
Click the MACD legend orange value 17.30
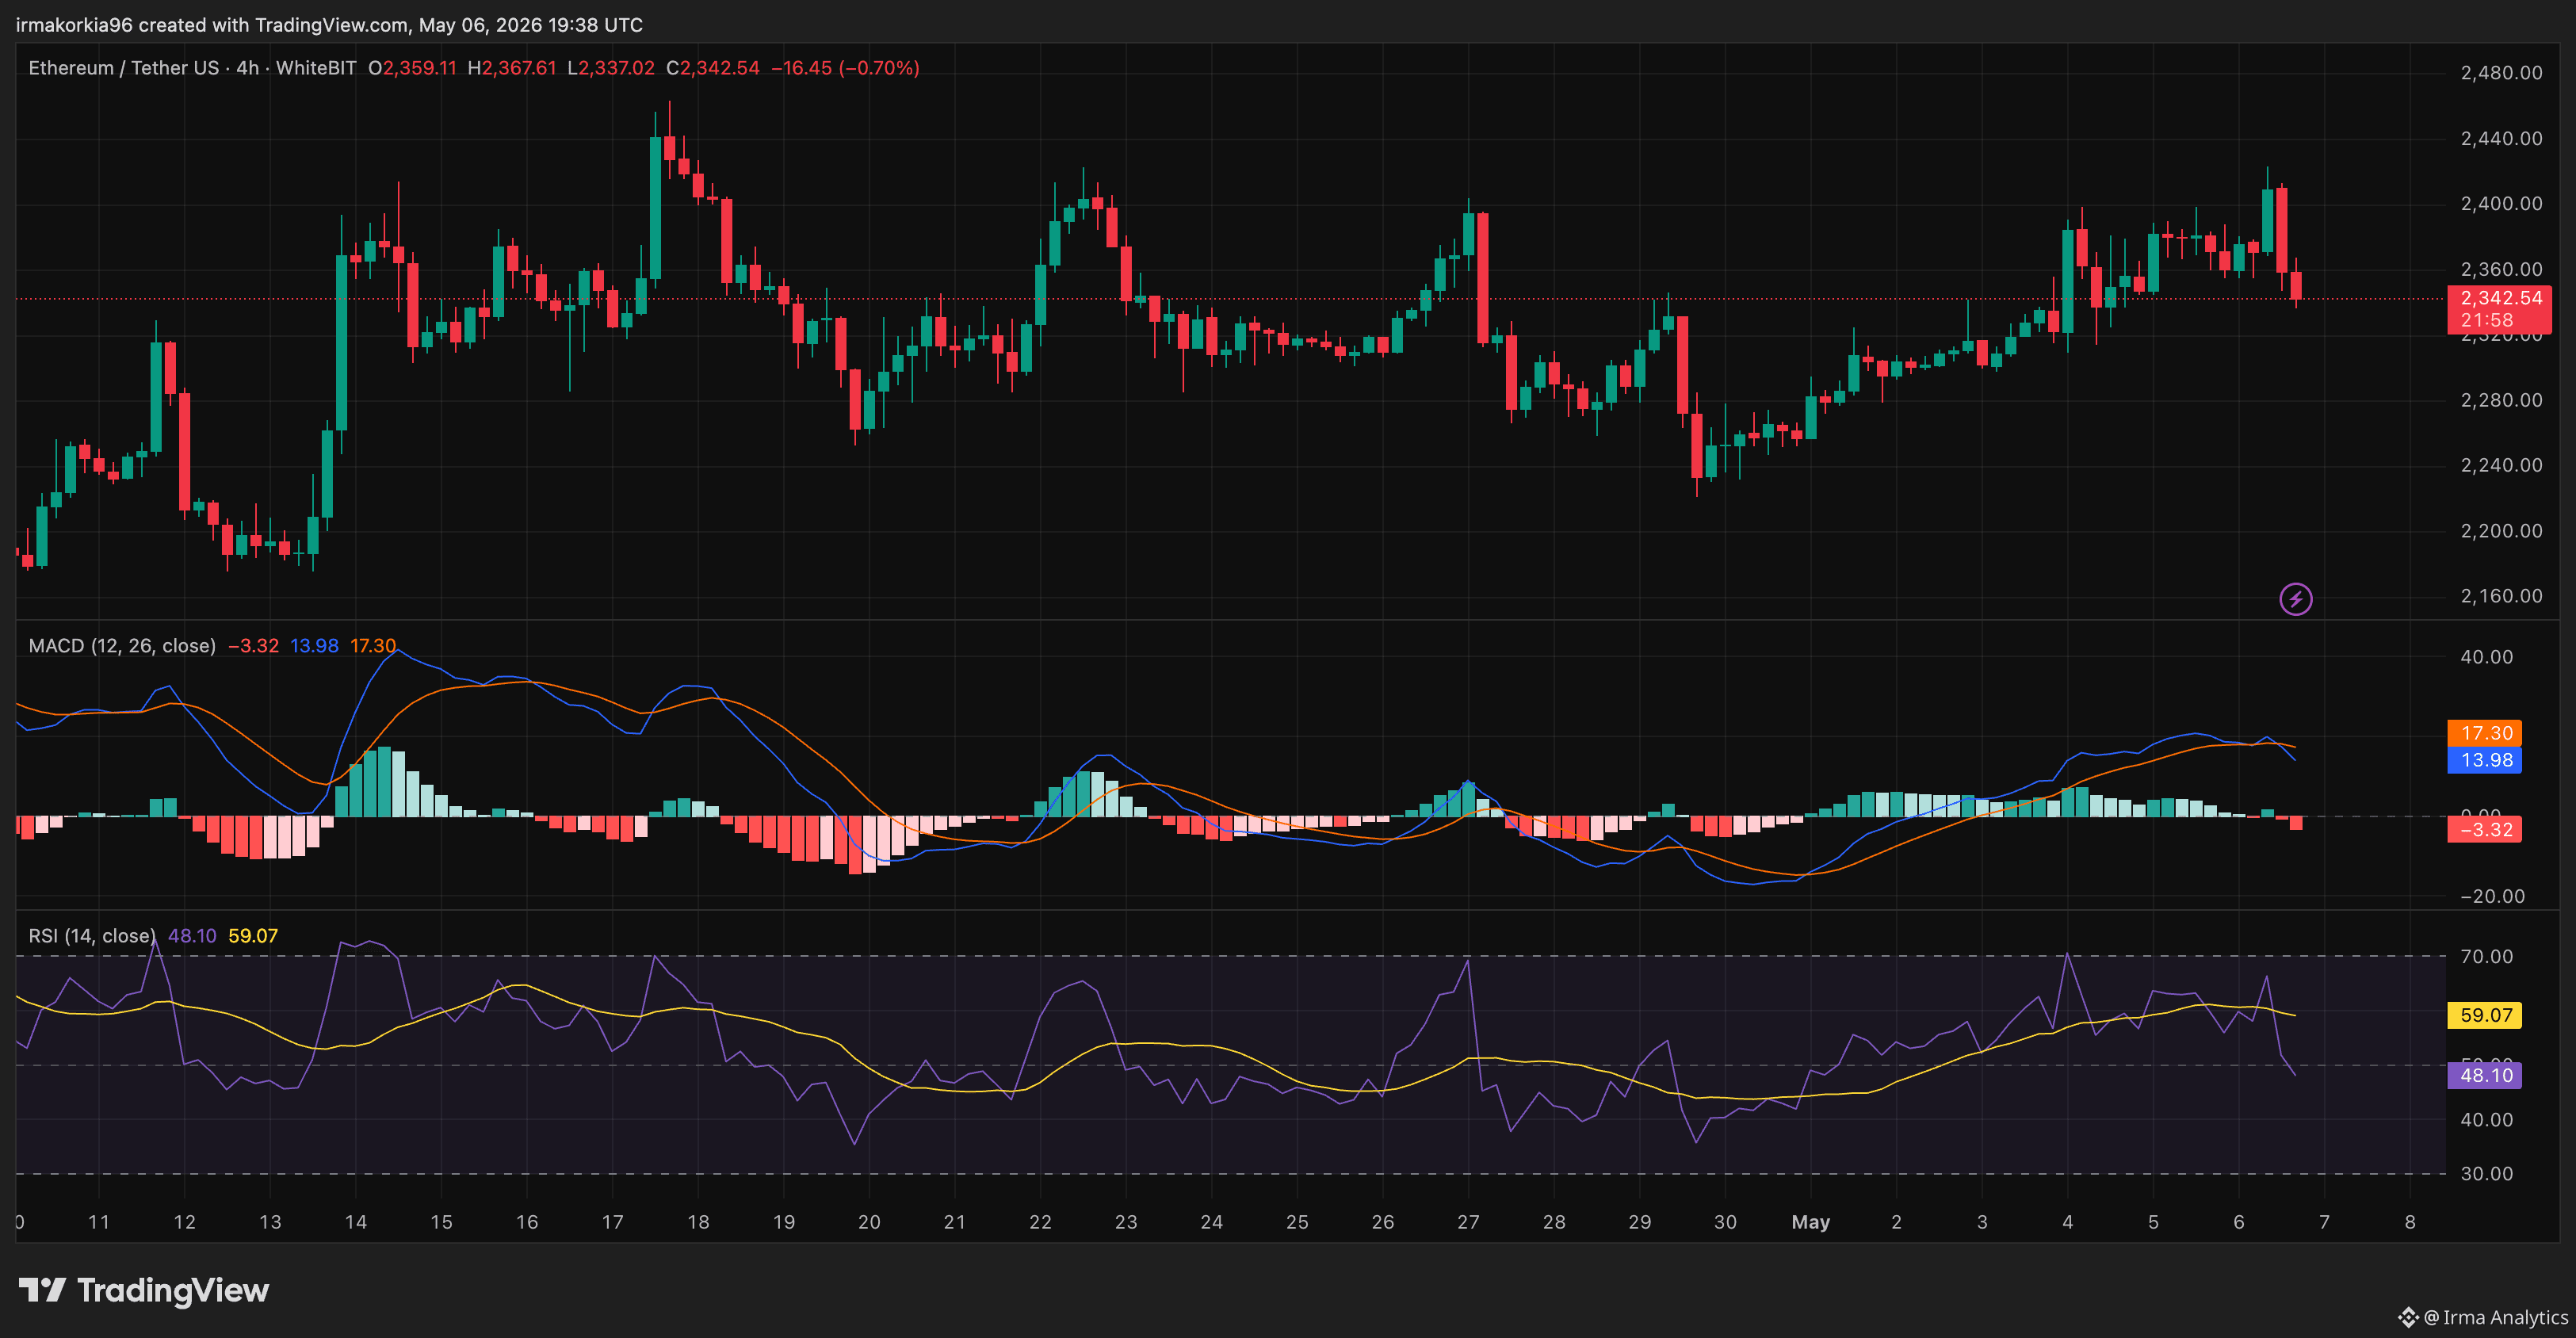point(373,646)
